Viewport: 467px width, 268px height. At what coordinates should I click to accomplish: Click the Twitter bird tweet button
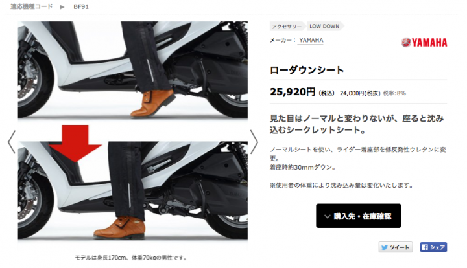point(396,247)
